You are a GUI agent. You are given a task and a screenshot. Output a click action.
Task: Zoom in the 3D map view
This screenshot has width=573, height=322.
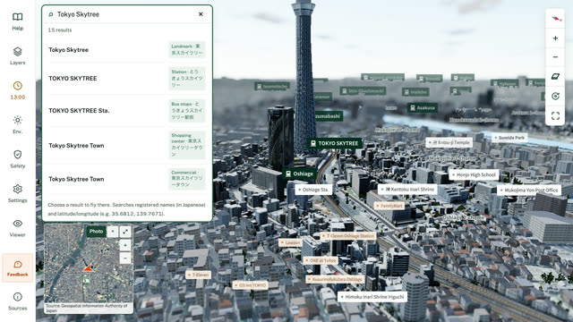[x=555, y=38]
